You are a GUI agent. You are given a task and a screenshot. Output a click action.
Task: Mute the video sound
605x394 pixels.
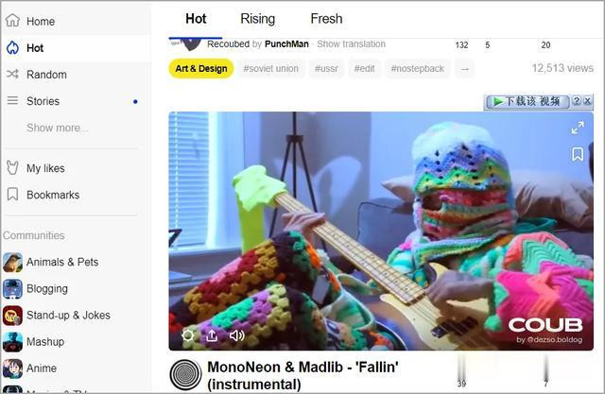(236, 335)
